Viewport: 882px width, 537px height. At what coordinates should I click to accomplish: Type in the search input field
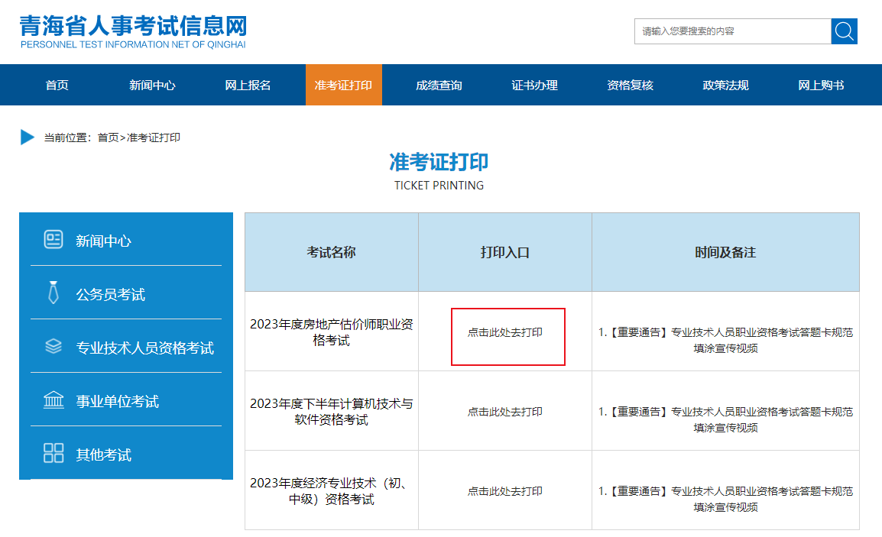pyautogui.click(x=732, y=31)
